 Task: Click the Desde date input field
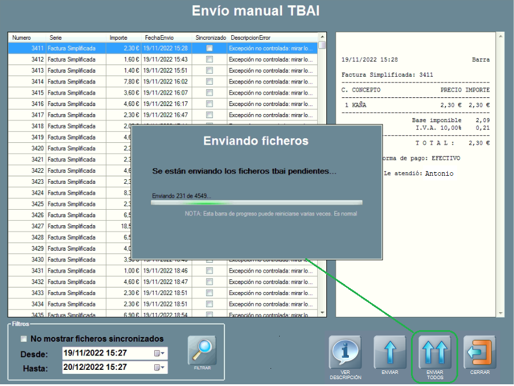pos(106,354)
